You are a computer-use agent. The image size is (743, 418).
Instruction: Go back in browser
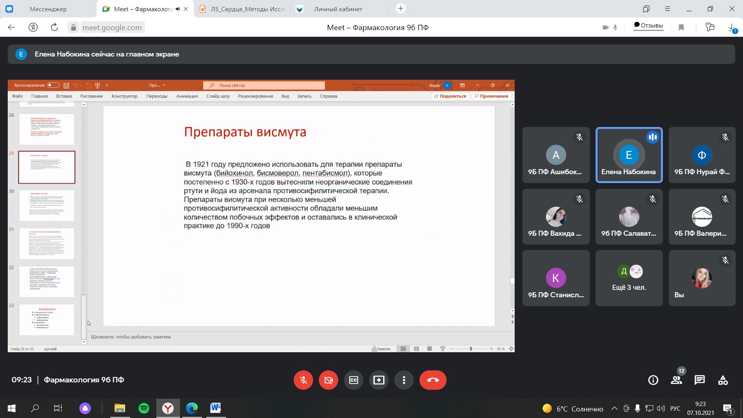[12, 27]
